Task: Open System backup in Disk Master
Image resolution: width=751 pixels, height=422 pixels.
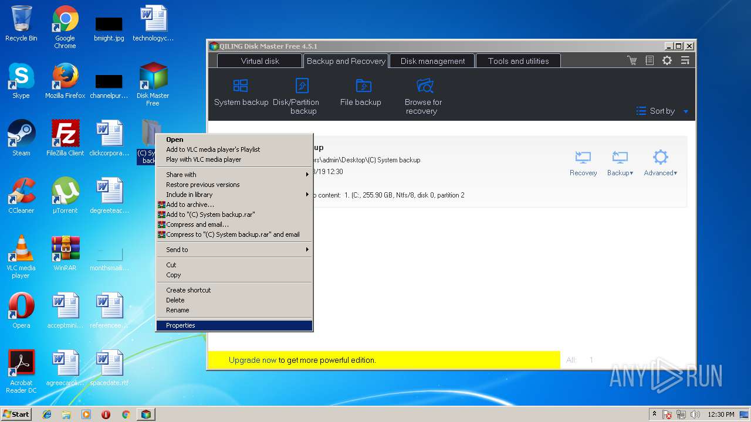Action: [241, 93]
